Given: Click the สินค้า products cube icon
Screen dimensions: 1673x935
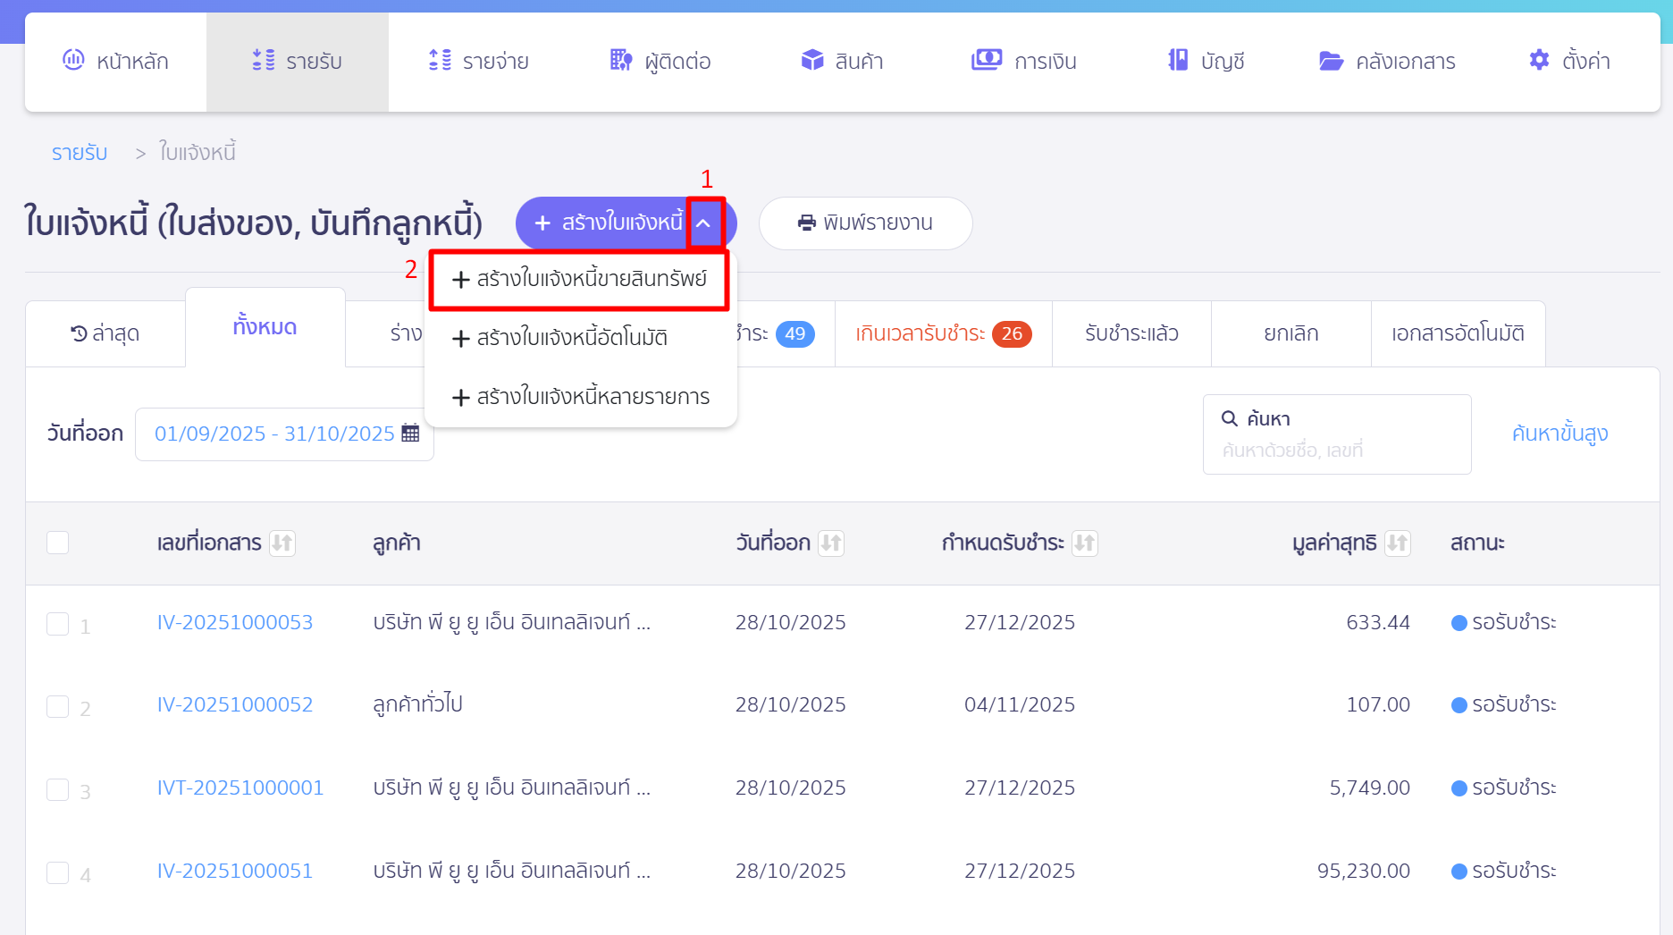Looking at the screenshot, I should (x=811, y=60).
